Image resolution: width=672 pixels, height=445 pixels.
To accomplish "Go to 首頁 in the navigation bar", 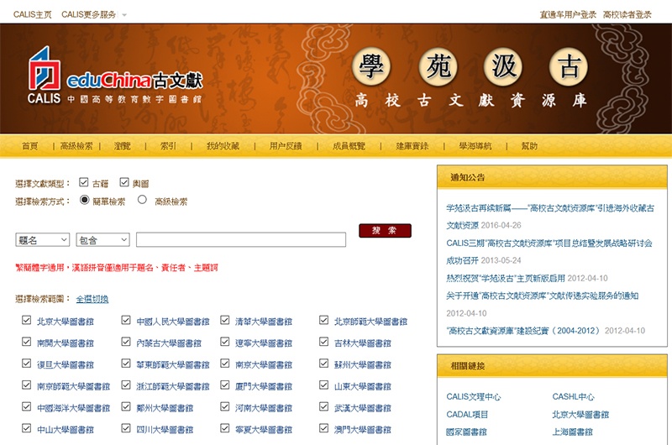I will point(30,146).
